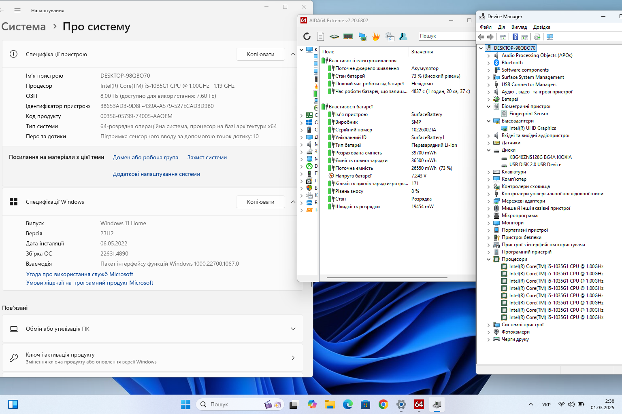This screenshot has width=622, height=414.
Task: Open the Report page icon in AIDA64
Action: pyautogui.click(x=320, y=36)
